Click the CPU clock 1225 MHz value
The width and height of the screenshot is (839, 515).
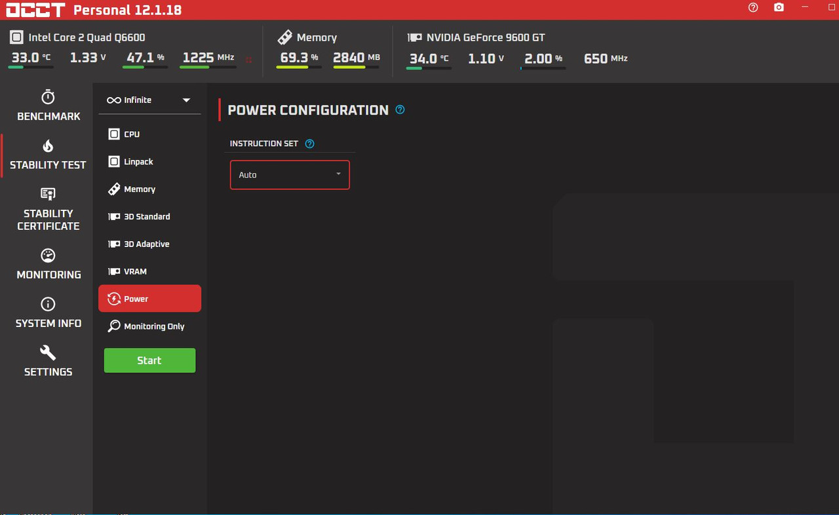coord(208,58)
